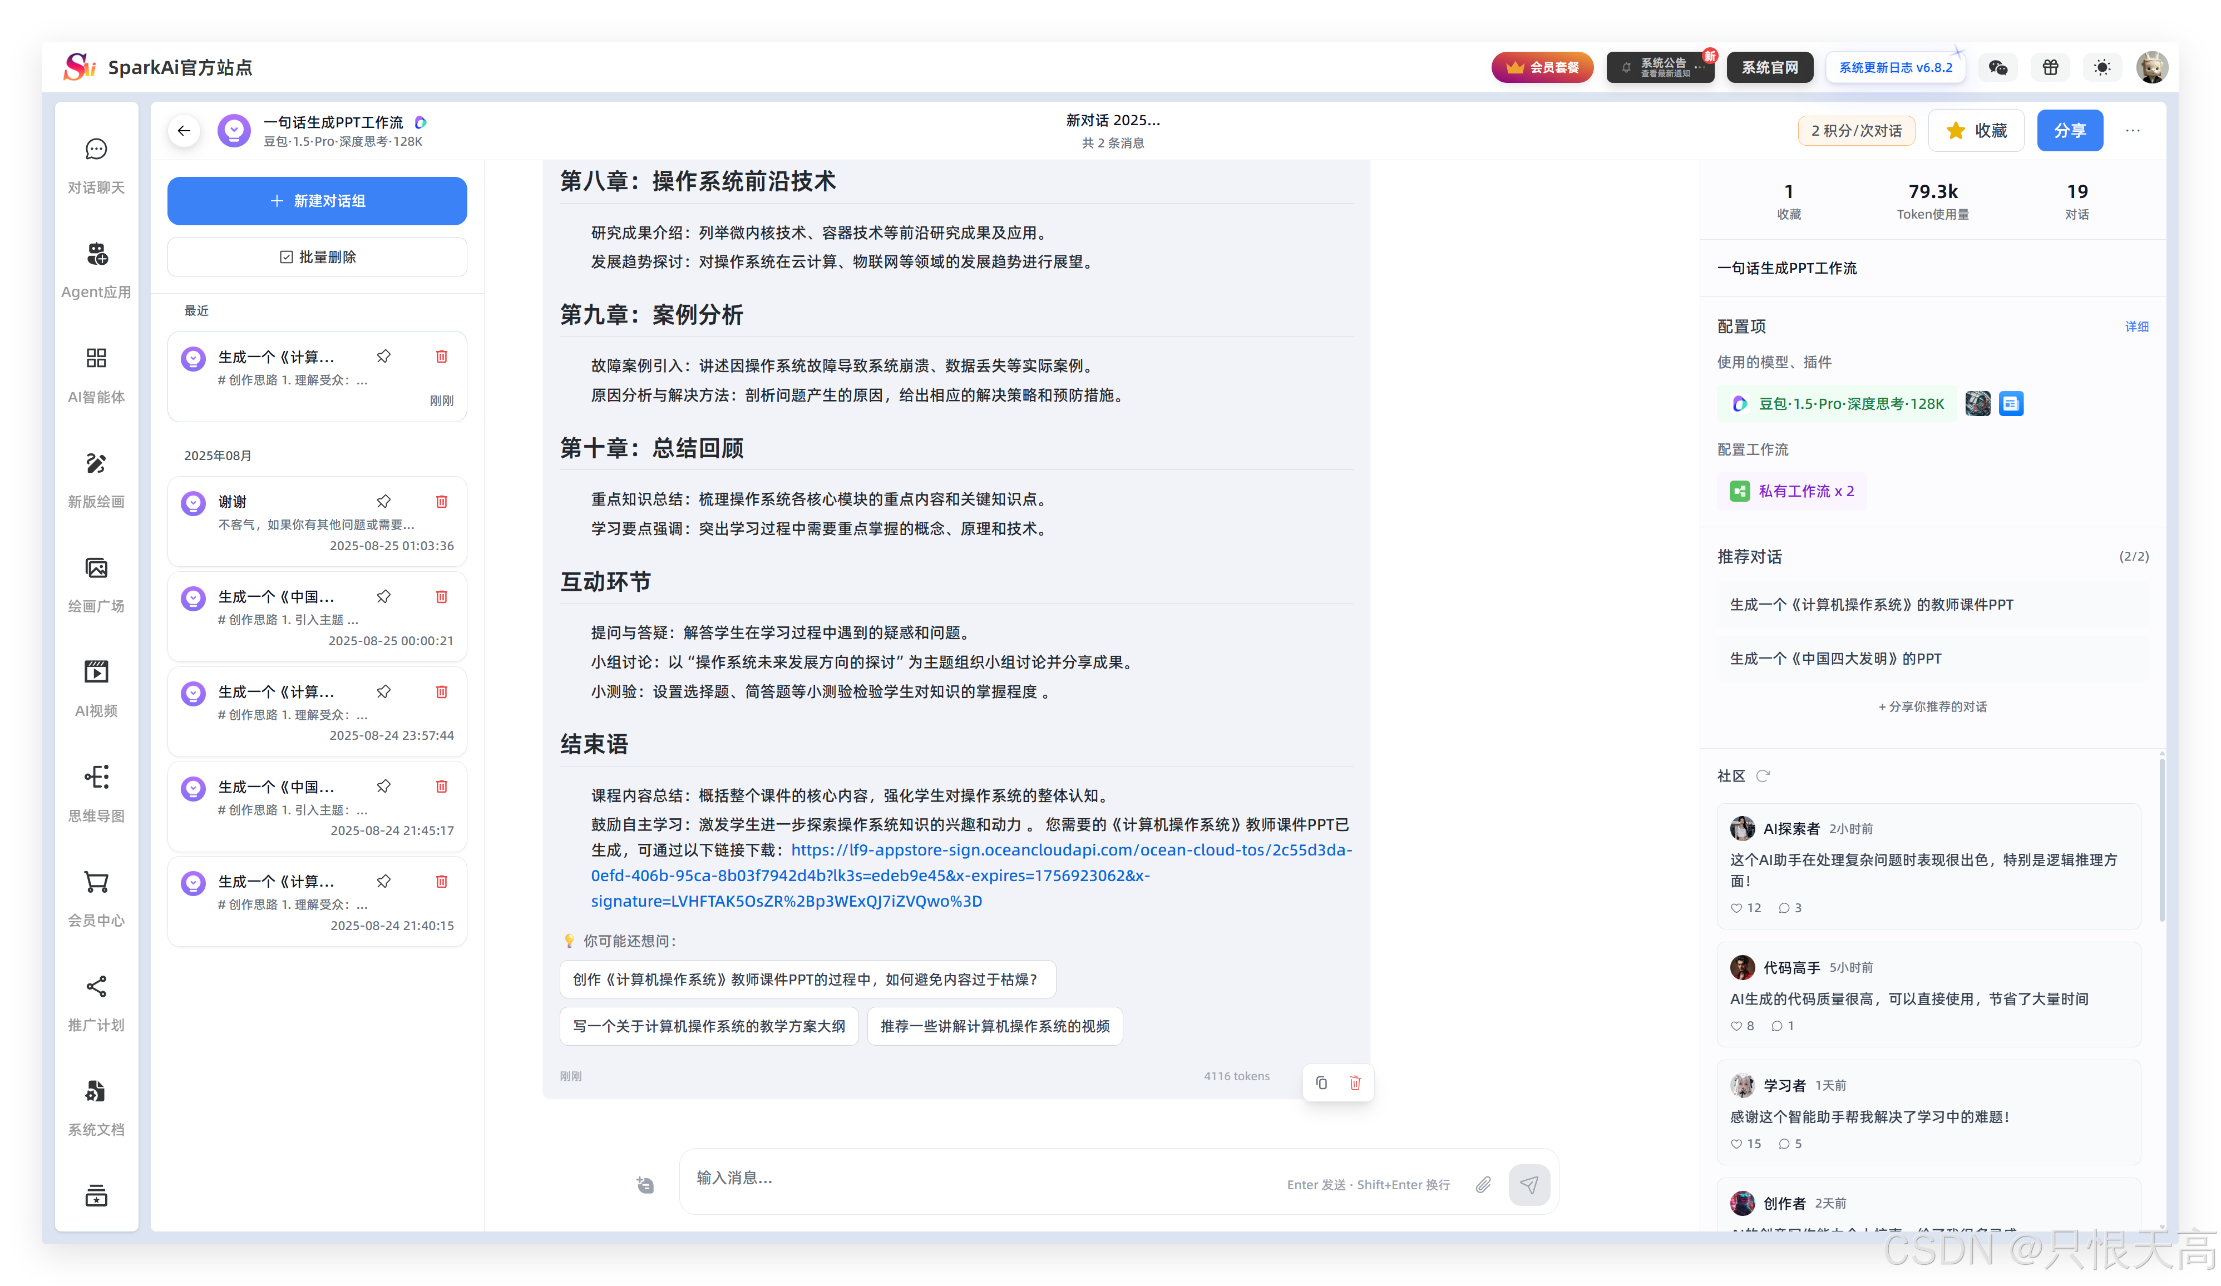Click the clear-context icon left of input
Image resolution: width=2221 pixels, height=1286 pixels.
click(x=645, y=1185)
